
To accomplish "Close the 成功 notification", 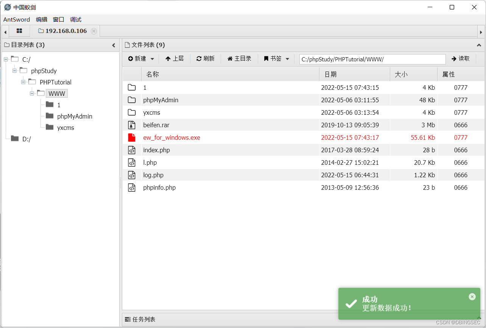I will [472, 297].
